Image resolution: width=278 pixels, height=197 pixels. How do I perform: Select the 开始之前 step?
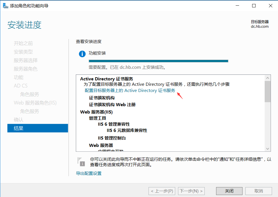tap(23, 43)
